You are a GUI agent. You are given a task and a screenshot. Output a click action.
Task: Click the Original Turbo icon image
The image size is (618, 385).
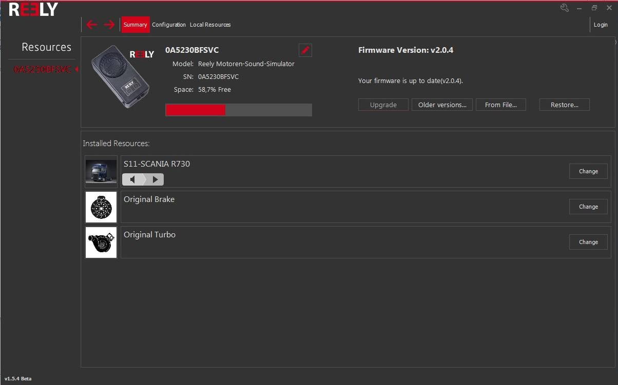pyautogui.click(x=101, y=242)
